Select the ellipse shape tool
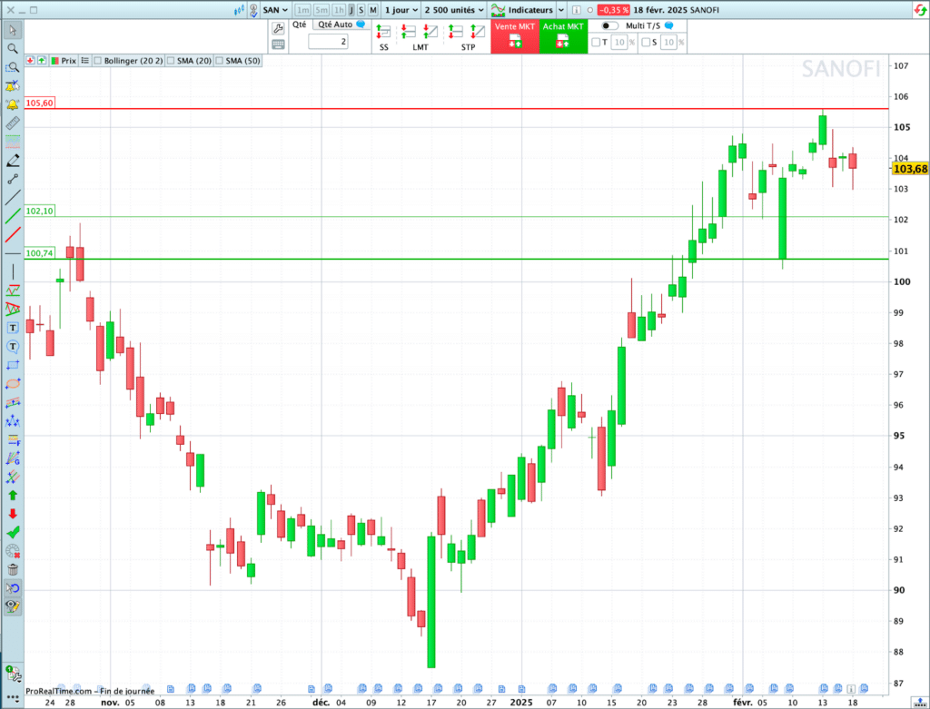Image resolution: width=930 pixels, height=709 pixels. click(13, 384)
